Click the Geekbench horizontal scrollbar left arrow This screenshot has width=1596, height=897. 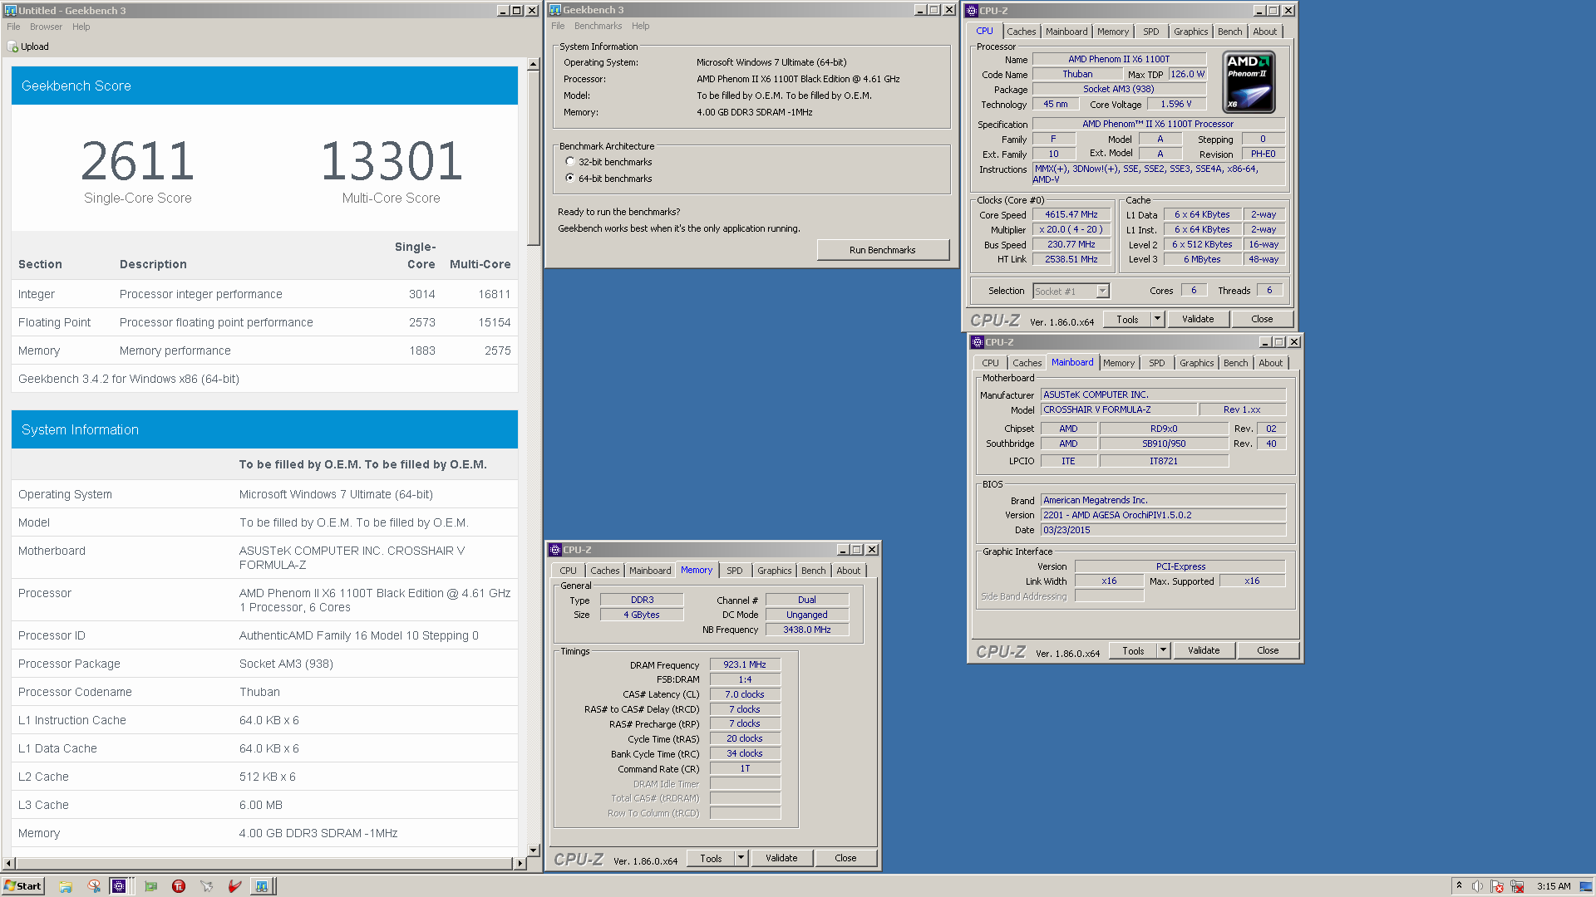pyautogui.click(x=9, y=864)
